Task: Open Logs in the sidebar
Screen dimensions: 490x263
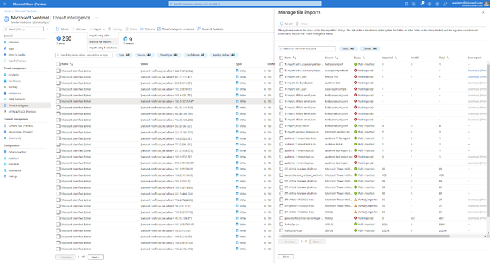Action: click(x=11, y=48)
